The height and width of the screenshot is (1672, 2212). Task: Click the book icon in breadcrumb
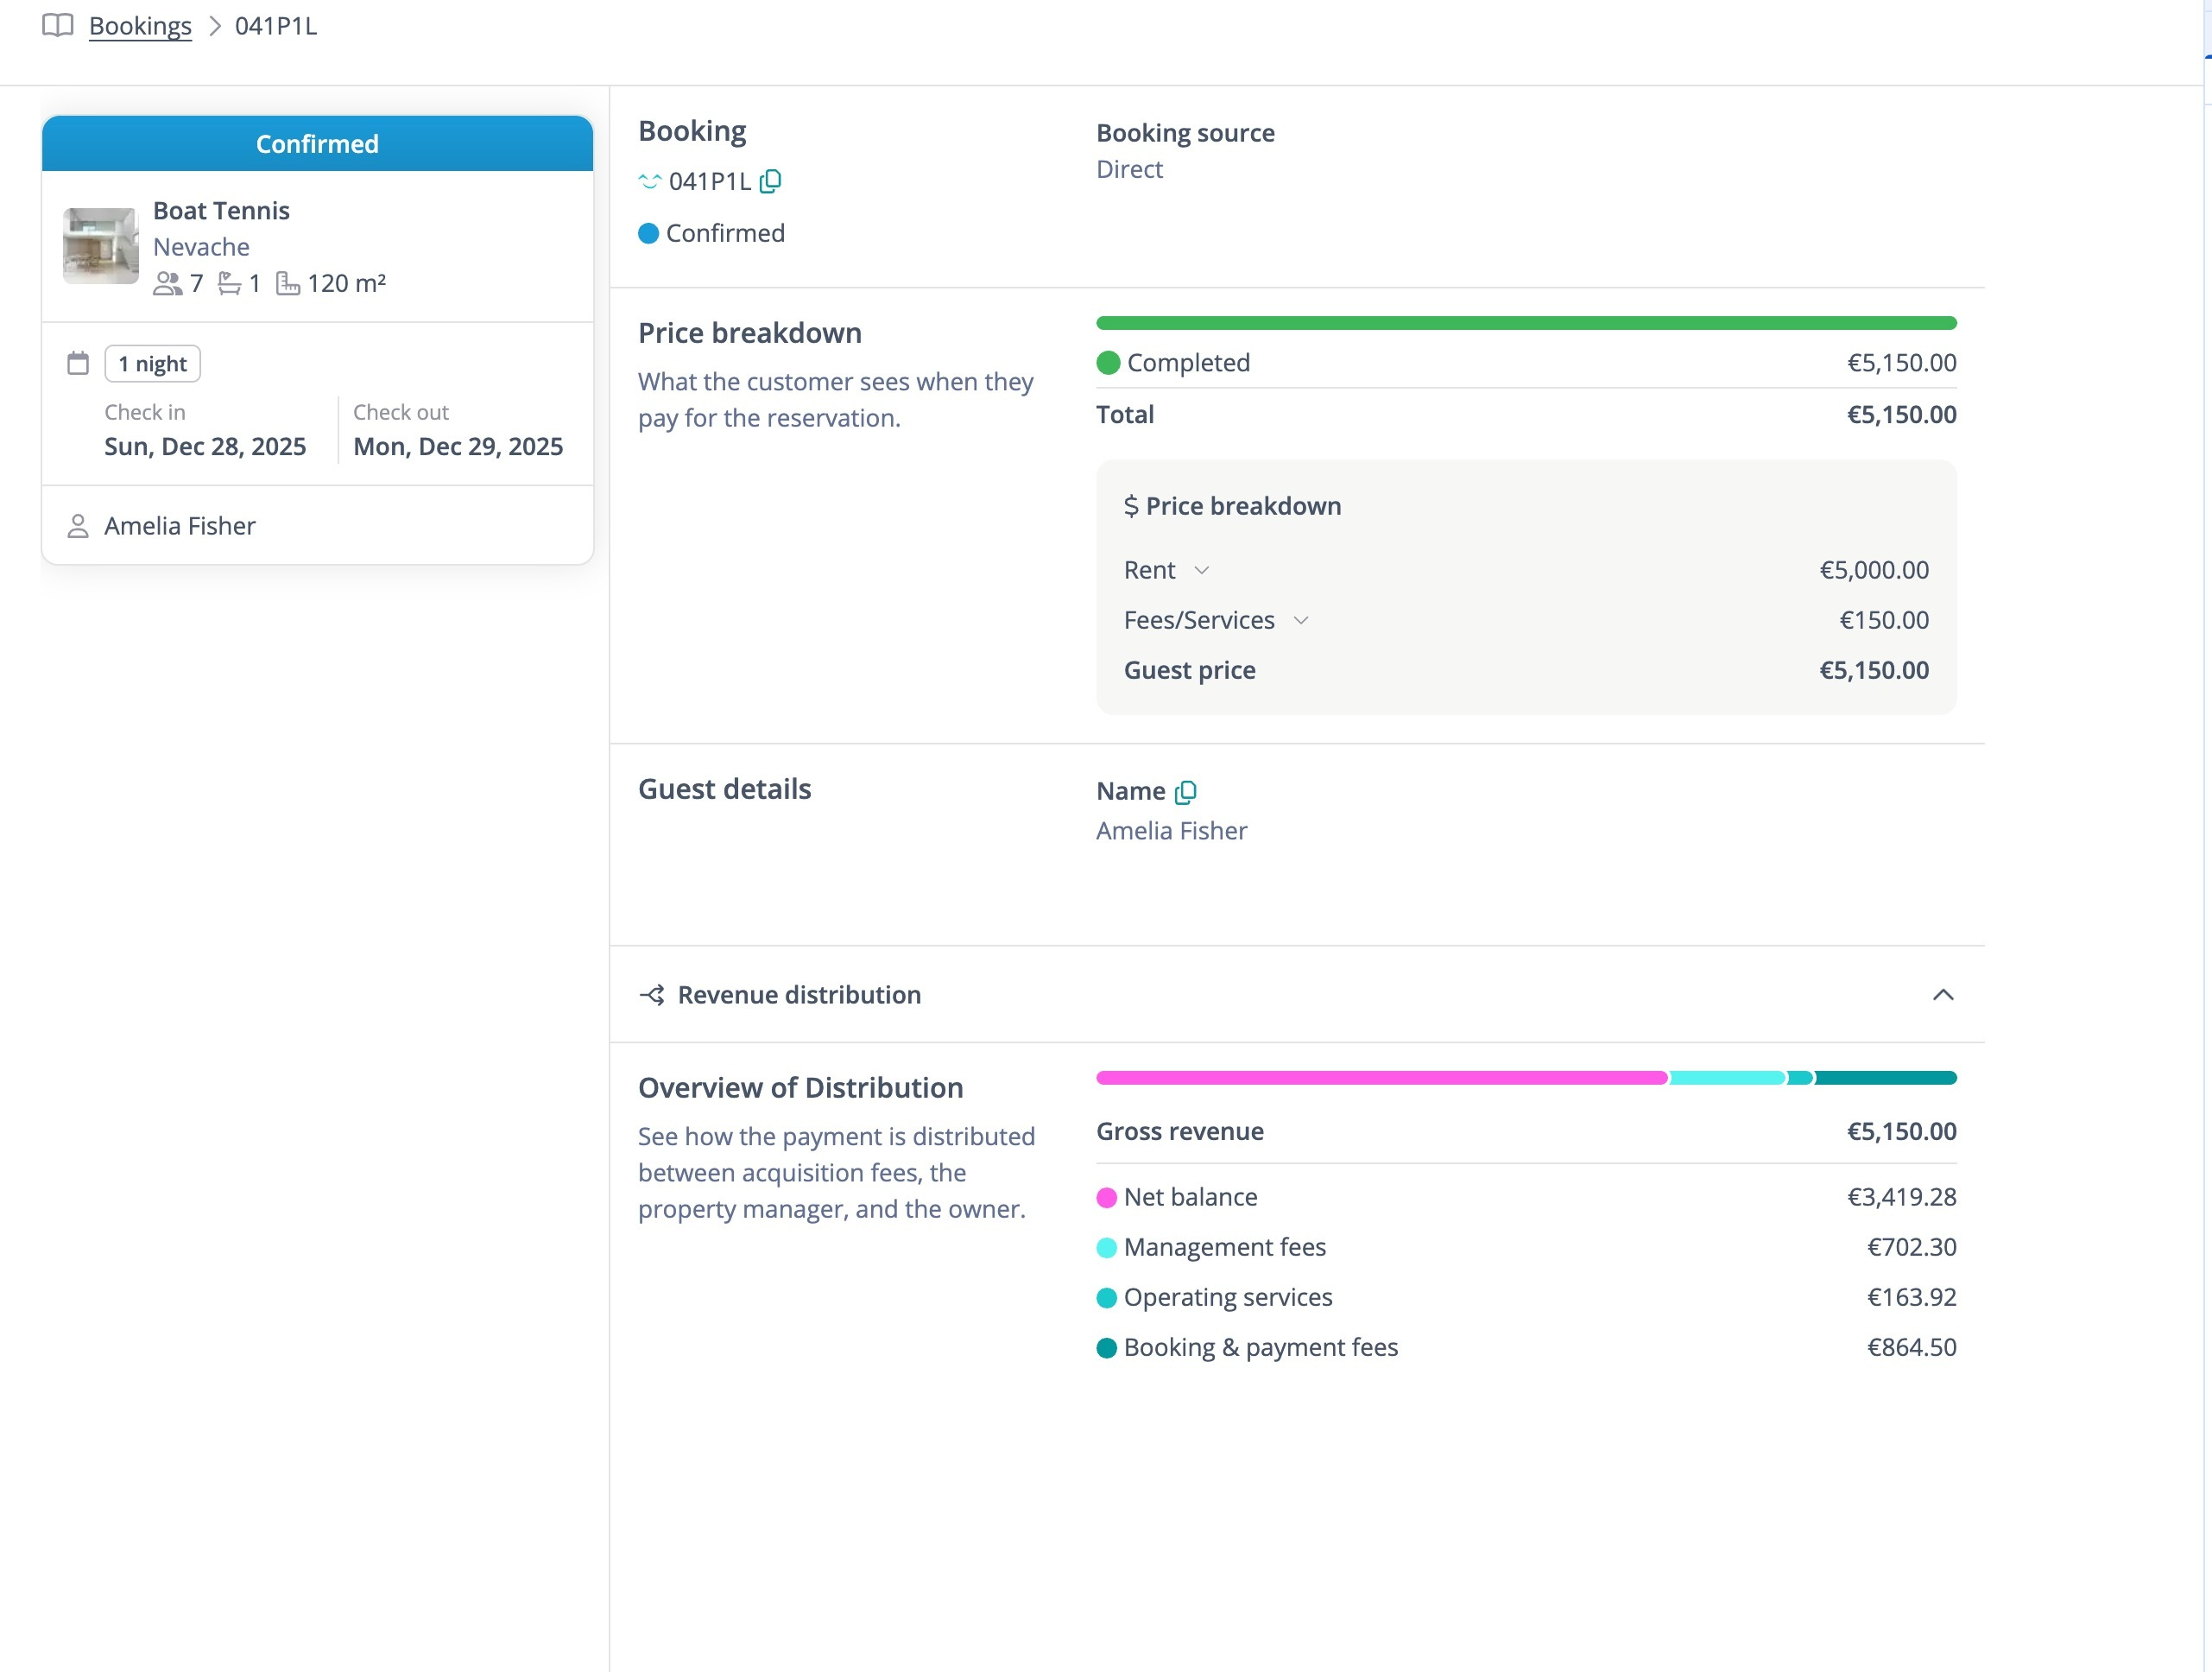(58, 26)
